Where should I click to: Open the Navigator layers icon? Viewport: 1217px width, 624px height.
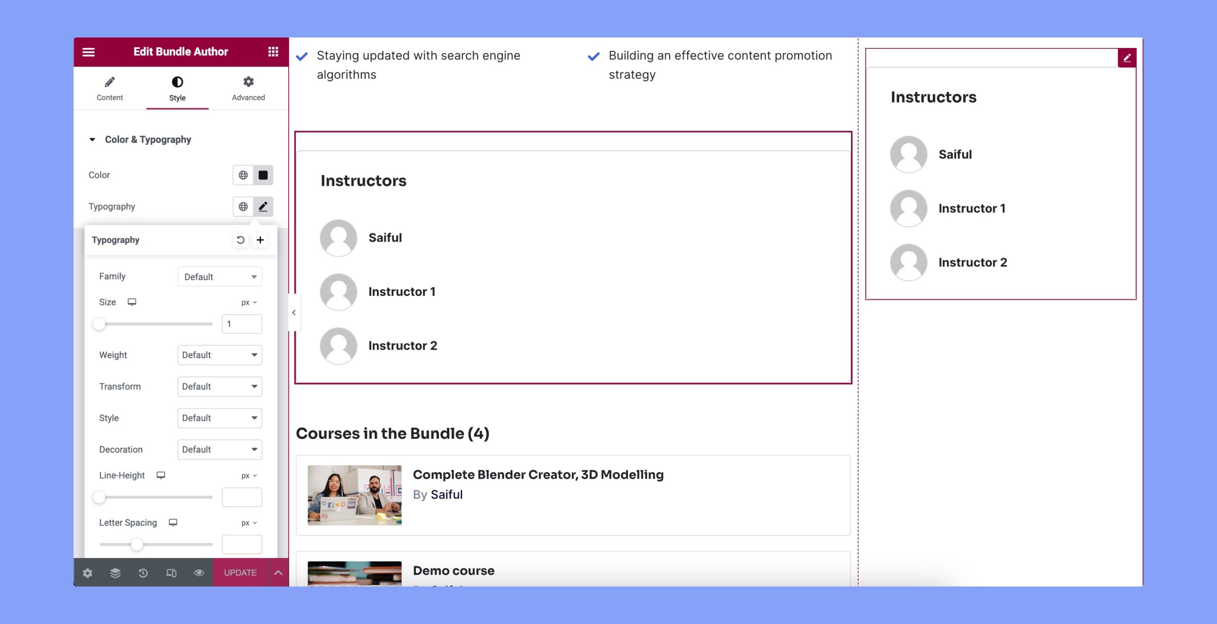coord(115,573)
